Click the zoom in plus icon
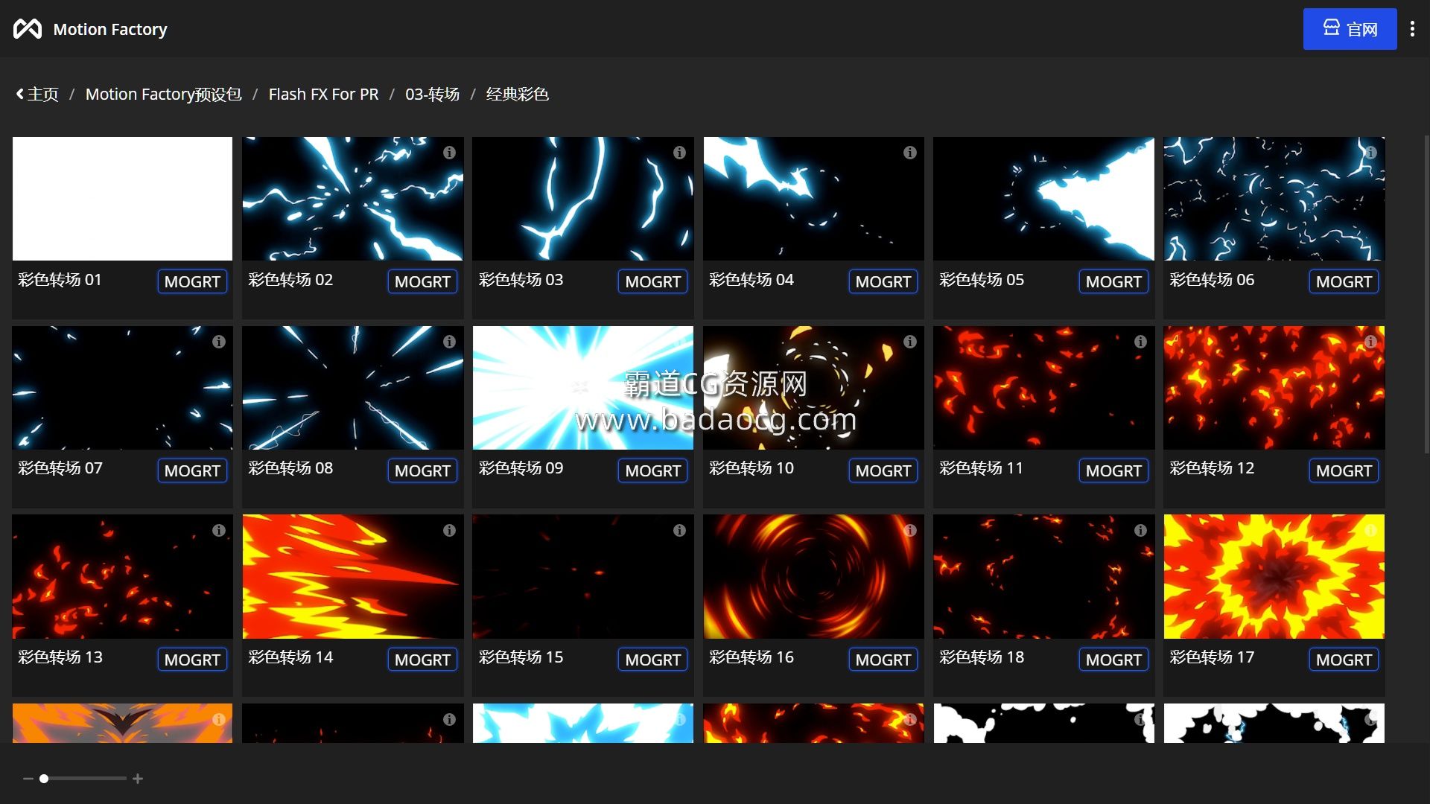 coord(138,779)
